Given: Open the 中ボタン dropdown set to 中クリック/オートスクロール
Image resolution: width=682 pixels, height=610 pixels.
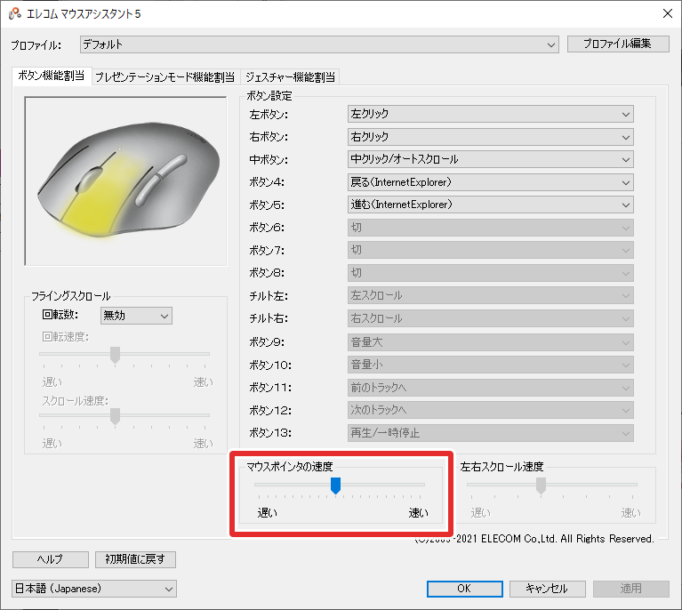Looking at the screenshot, I should [x=490, y=159].
